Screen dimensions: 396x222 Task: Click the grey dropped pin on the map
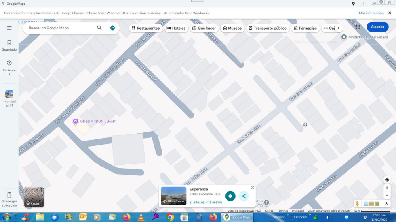coord(305,125)
